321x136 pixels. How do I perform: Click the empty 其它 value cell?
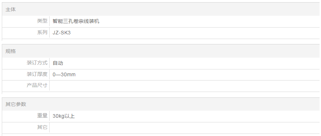[x=184, y=128]
